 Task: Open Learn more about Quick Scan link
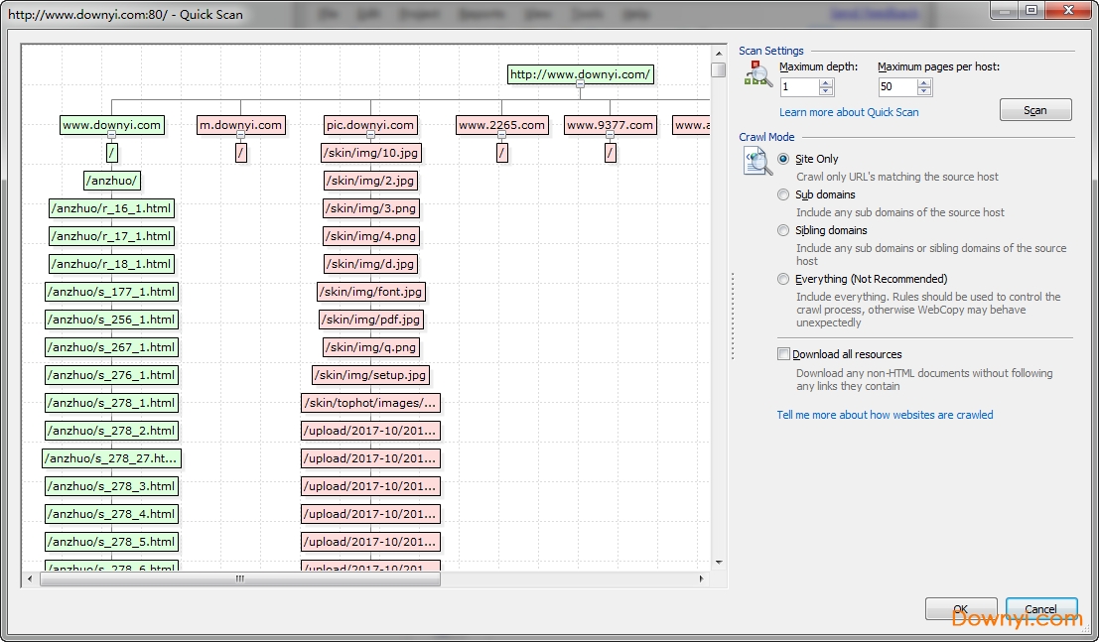point(849,112)
